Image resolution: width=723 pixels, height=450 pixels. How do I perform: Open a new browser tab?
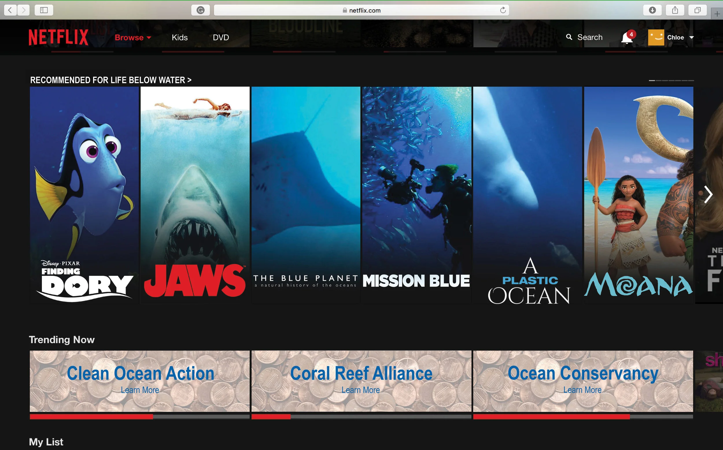click(717, 14)
